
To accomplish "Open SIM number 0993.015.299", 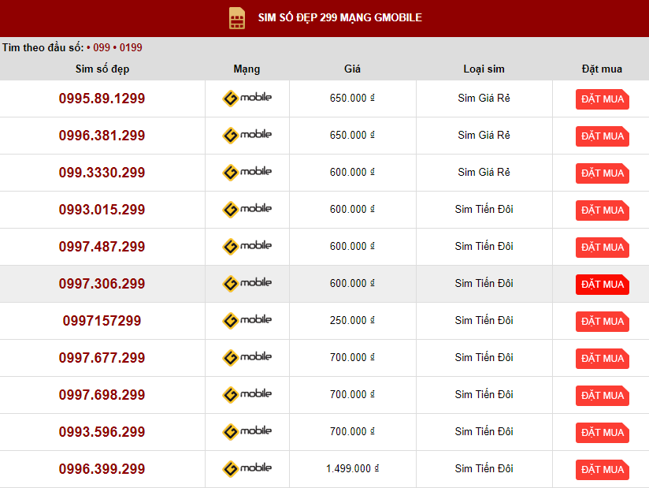I will click(x=102, y=210).
